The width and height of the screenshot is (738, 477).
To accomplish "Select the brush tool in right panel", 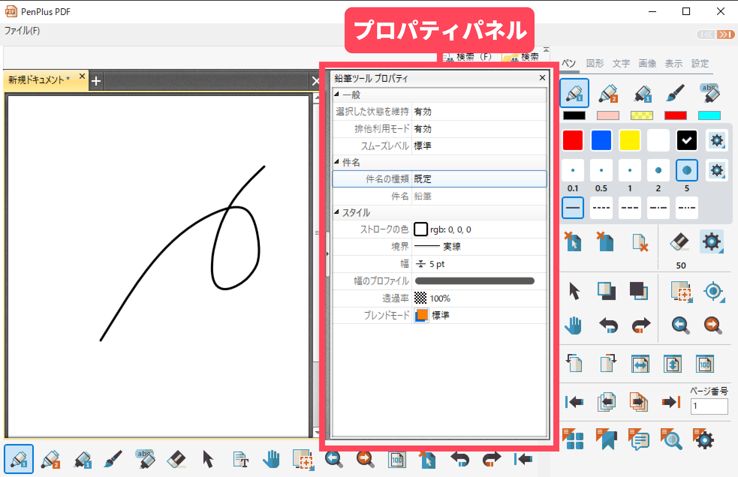I will pos(675,93).
